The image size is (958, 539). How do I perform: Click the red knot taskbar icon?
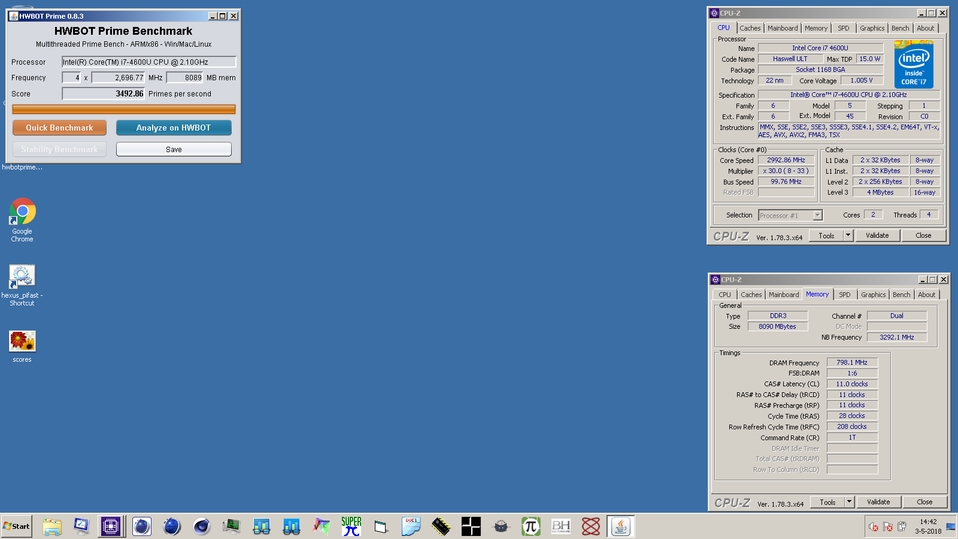click(591, 526)
